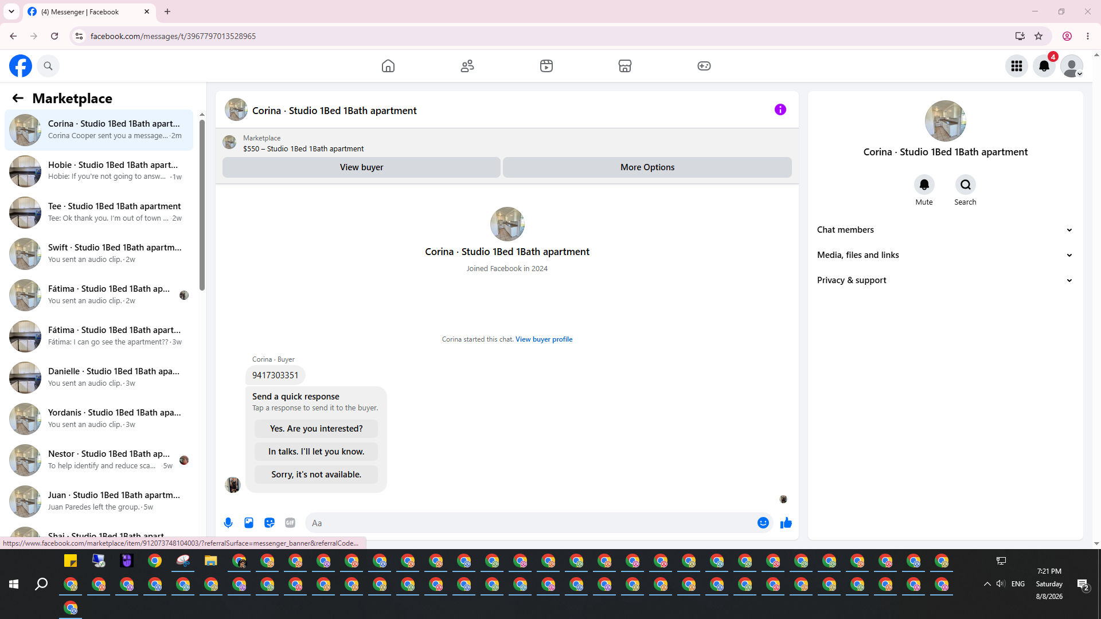Send a thumbs-up like
1101x619 pixels.
(786, 523)
